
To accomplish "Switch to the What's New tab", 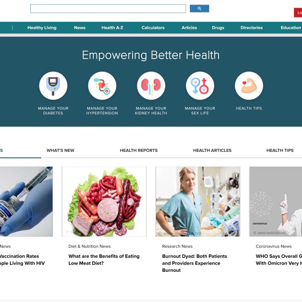I will 60,151.
